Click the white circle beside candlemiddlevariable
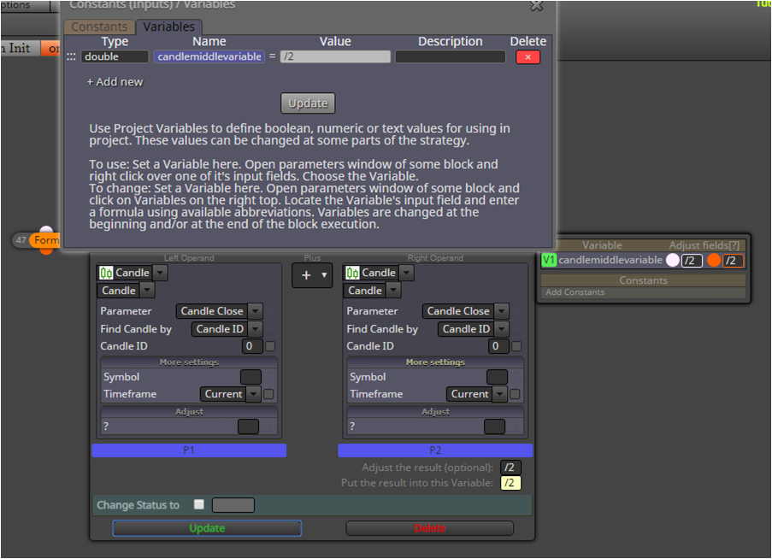The image size is (772, 559). (673, 261)
